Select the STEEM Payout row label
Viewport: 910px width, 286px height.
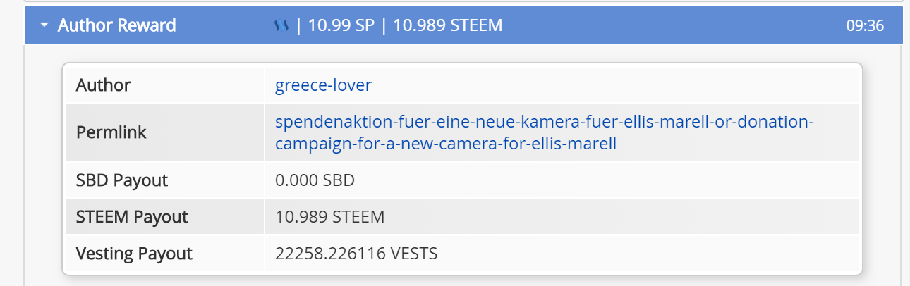click(x=132, y=216)
